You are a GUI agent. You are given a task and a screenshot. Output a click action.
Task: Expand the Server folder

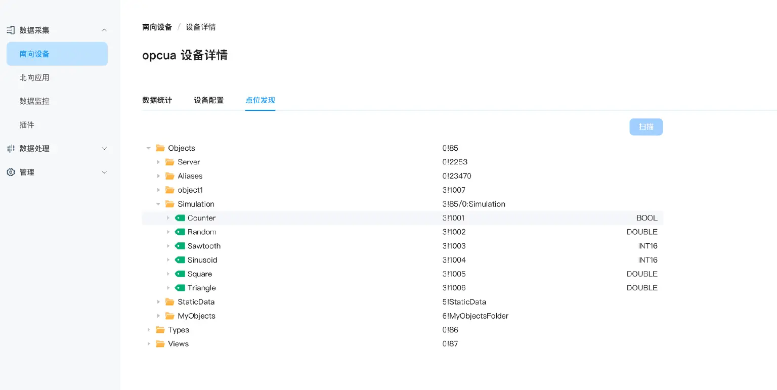click(x=158, y=162)
